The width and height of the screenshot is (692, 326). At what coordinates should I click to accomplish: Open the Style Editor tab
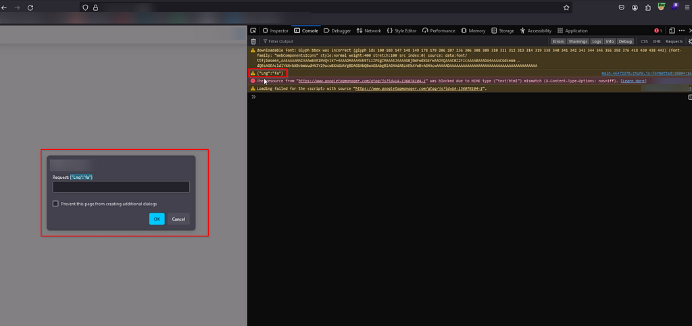coord(401,31)
